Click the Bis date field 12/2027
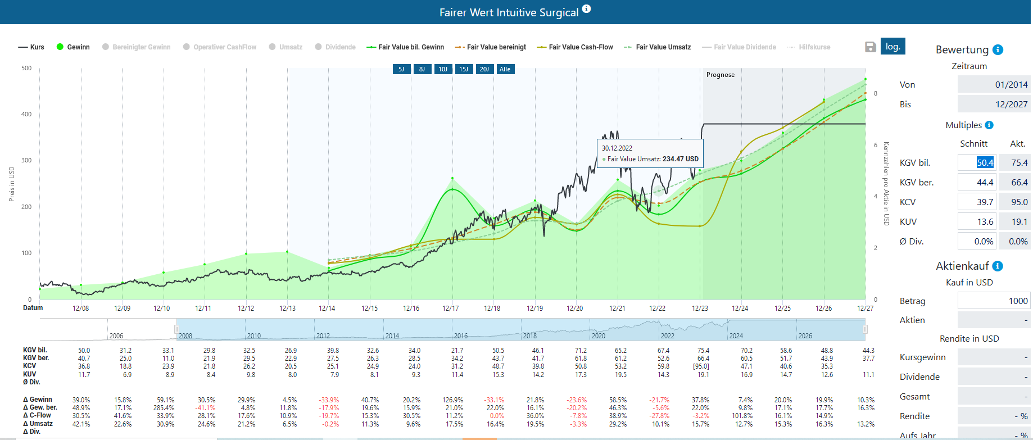1033x440 pixels. coord(994,104)
